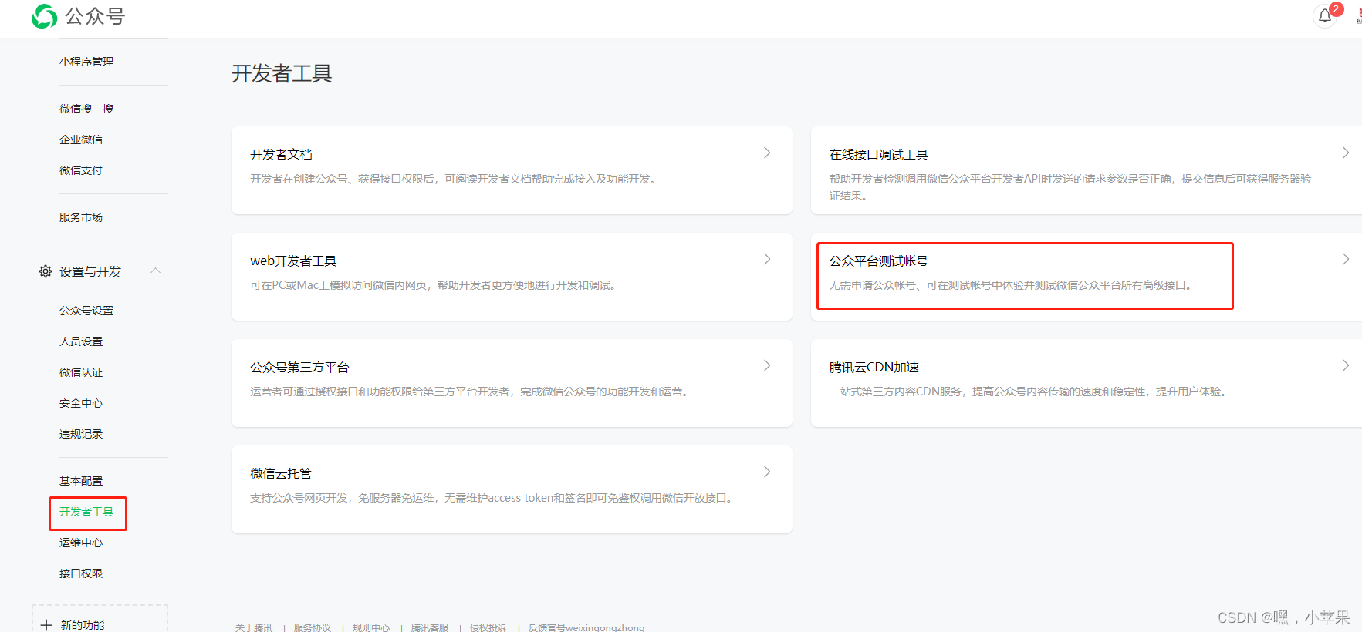1362x632 pixels.
Task: Open arrow on 公众平台测试帐号 card
Action: pyautogui.click(x=1346, y=259)
